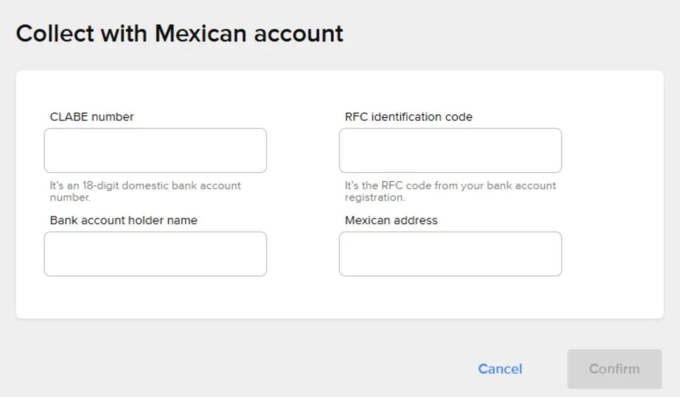Viewport: 680px width, 397px height.
Task: Click white space below the Mexican address field
Action: pos(450,297)
